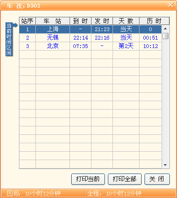The width and height of the screenshot is (177, 198).
Task: Click arrival time 07:35
Action: coord(80,46)
